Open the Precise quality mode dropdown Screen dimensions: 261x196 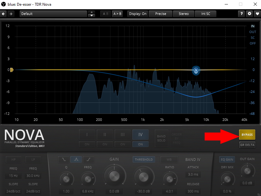tap(161, 14)
